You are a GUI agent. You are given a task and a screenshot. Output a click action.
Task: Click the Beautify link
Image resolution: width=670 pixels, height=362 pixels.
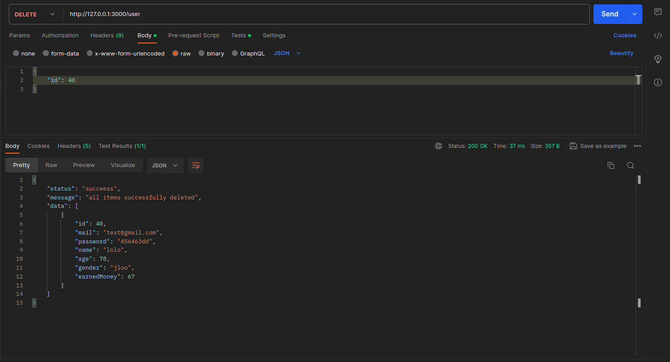pos(621,53)
